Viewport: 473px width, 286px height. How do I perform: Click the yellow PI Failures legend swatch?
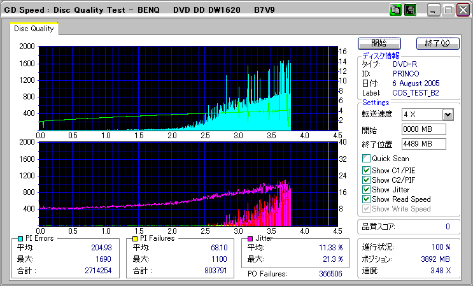click(135, 239)
